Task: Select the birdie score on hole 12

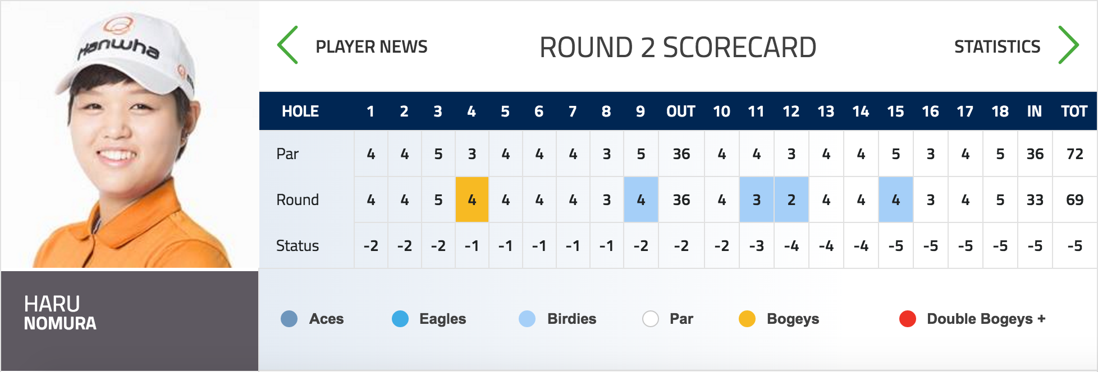Action: click(792, 199)
